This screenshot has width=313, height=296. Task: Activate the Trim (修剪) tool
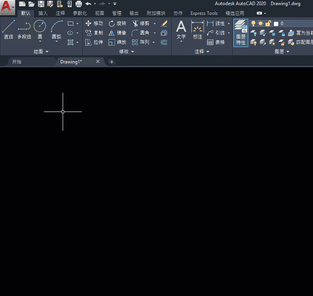click(x=141, y=24)
